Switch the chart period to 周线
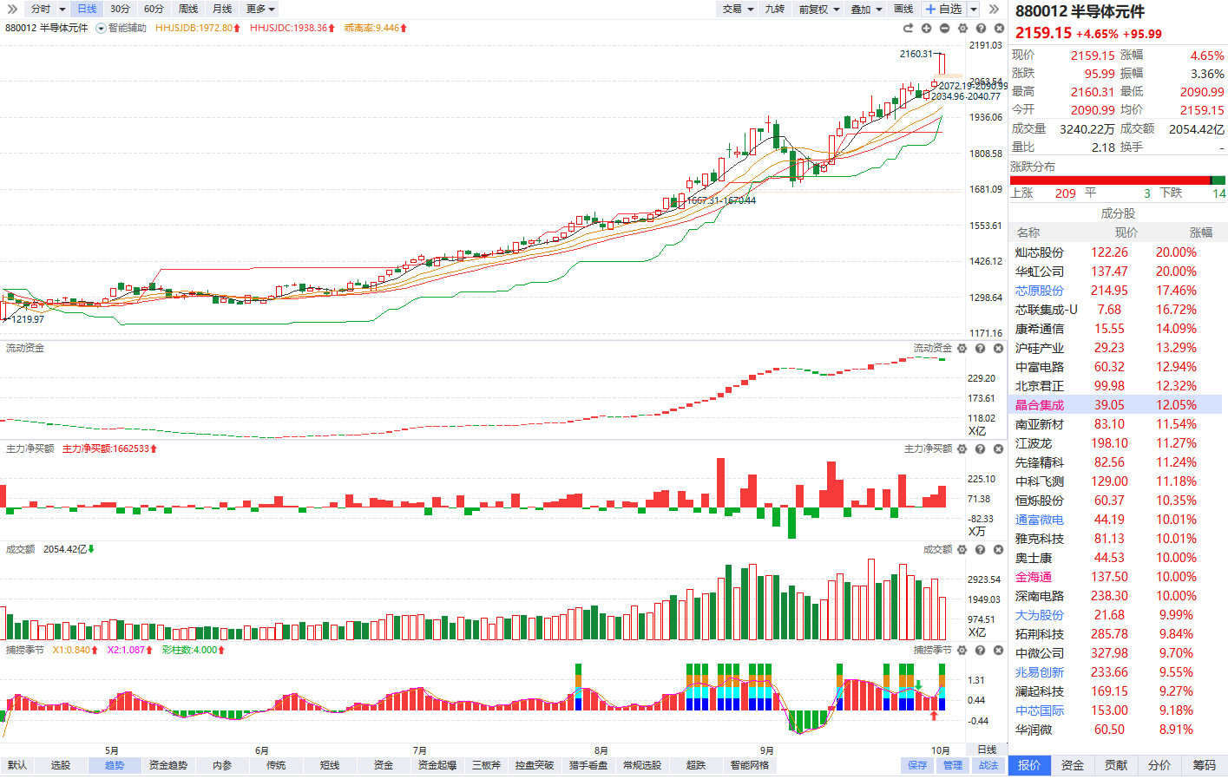 coord(188,9)
